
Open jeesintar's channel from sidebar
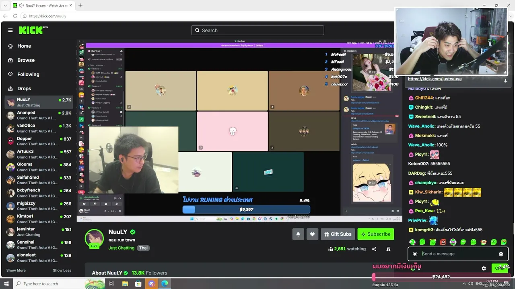[x=39, y=232]
